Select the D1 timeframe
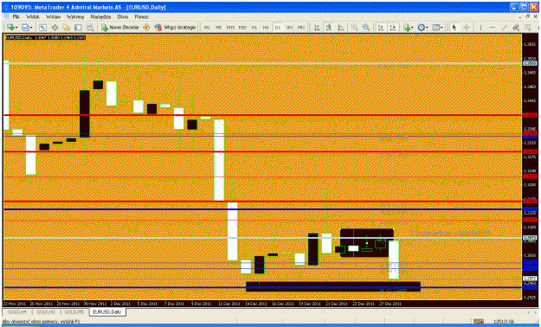 [278, 28]
